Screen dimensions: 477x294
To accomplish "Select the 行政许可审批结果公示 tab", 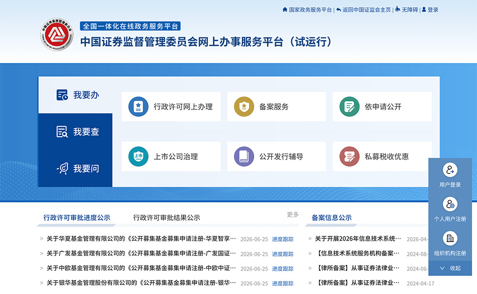I will 166,218.
